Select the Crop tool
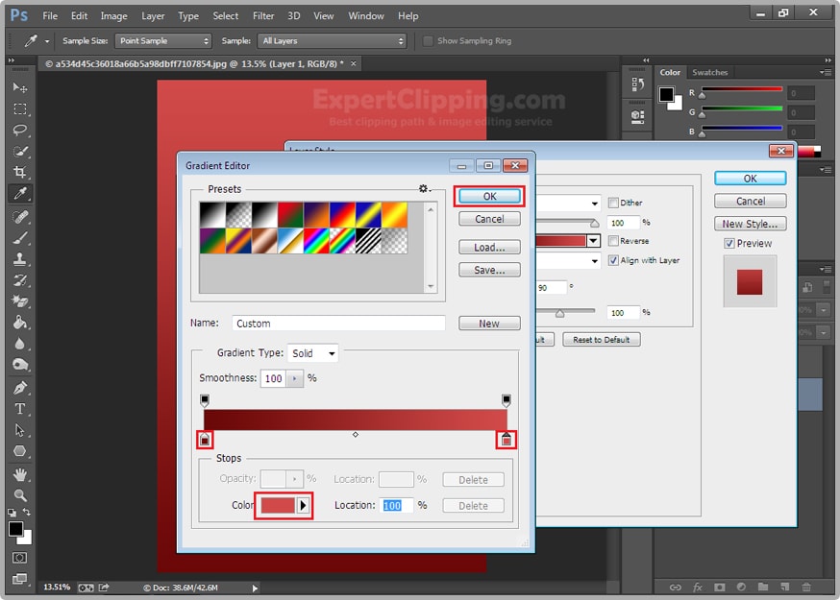840x600 pixels. tap(19, 173)
